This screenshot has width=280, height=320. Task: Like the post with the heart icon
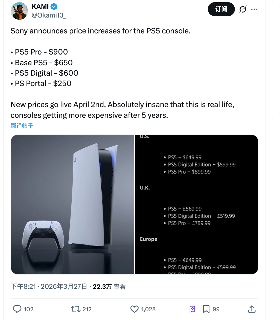[x=135, y=309]
